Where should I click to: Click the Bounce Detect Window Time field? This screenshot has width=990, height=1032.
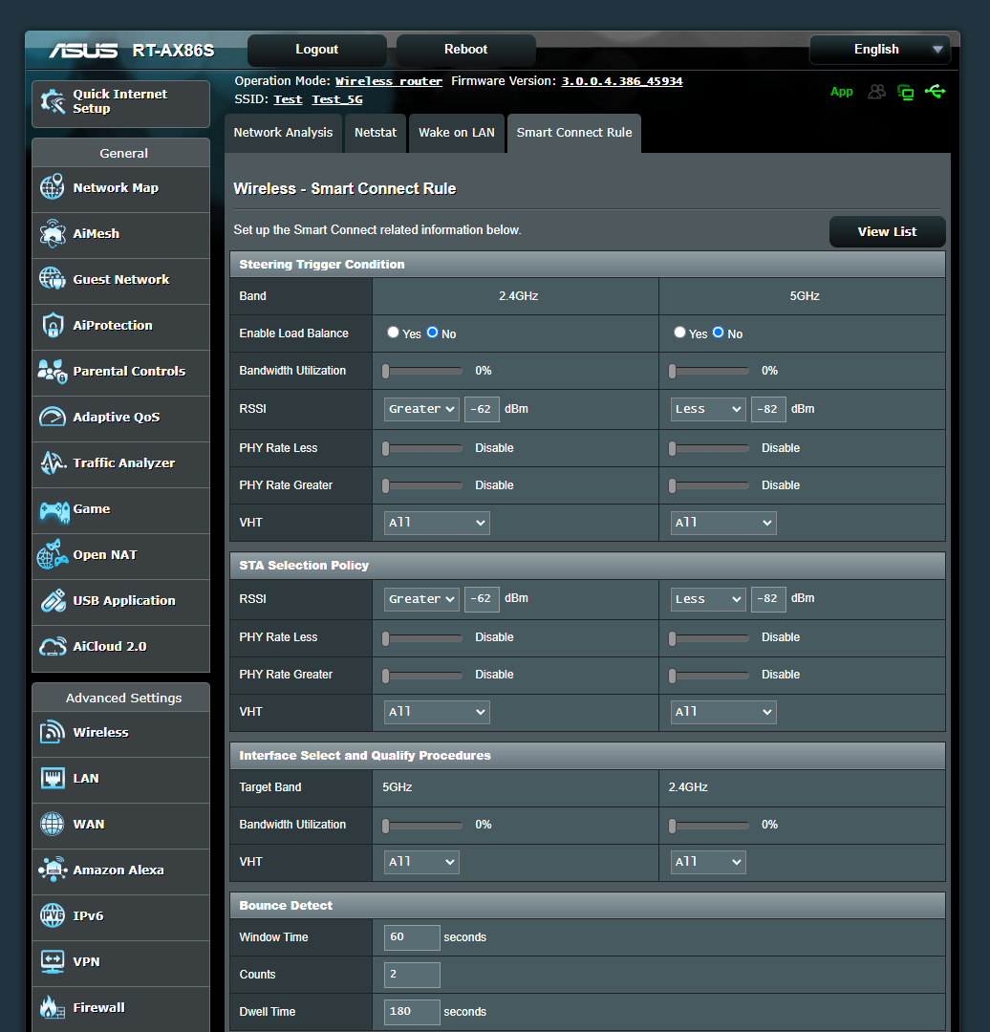coord(411,937)
